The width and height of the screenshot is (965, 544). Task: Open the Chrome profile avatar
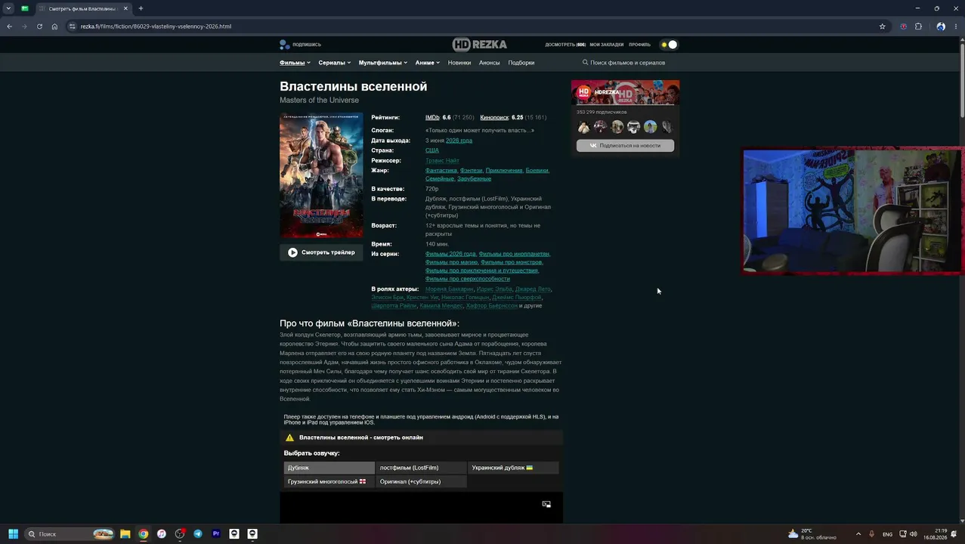(x=941, y=26)
